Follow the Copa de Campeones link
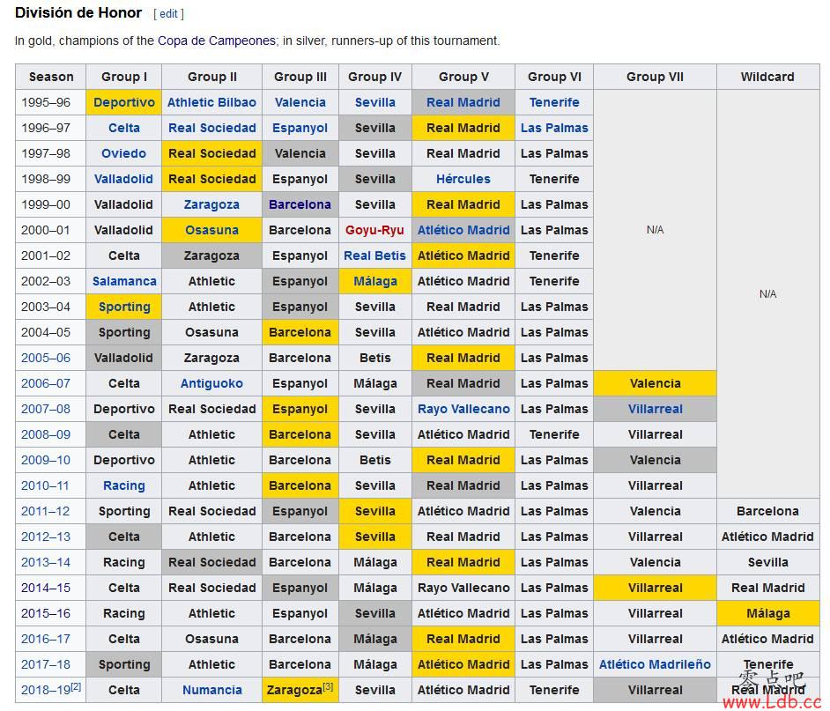The width and height of the screenshot is (830, 711). [217, 41]
